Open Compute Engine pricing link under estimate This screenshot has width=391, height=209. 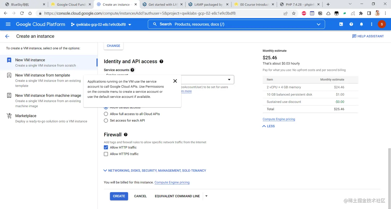pyautogui.click(x=279, y=119)
